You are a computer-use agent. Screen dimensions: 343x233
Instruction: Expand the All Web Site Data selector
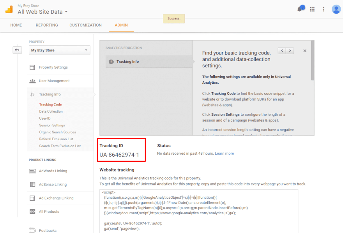[42, 12]
